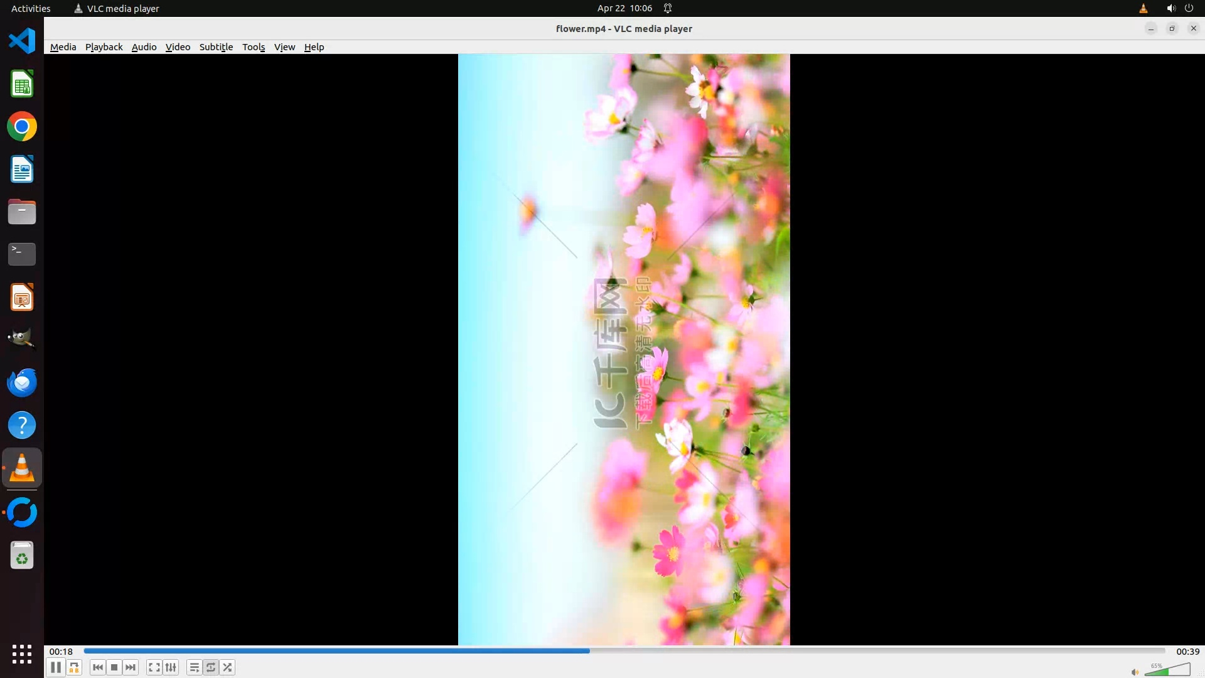The image size is (1205, 678).
Task: Open the Subtitle menu
Action: pyautogui.click(x=216, y=47)
